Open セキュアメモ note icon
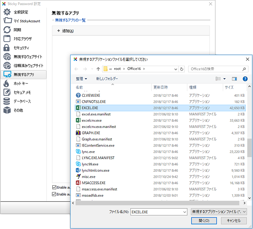253x229 pixels. point(7,92)
